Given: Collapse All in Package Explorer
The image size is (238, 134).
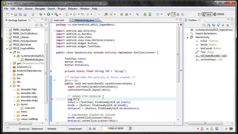Looking at the screenshot, I should (37, 25).
